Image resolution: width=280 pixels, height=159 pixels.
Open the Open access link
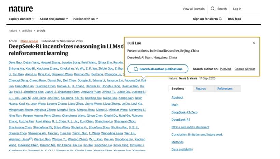(x=29, y=41)
